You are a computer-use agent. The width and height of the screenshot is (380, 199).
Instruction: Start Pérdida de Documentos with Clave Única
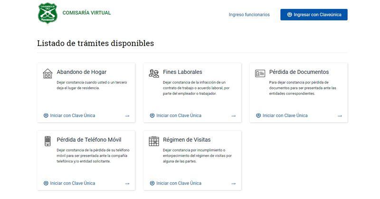(282, 116)
